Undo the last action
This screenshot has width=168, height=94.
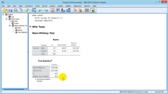coord(40,10)
